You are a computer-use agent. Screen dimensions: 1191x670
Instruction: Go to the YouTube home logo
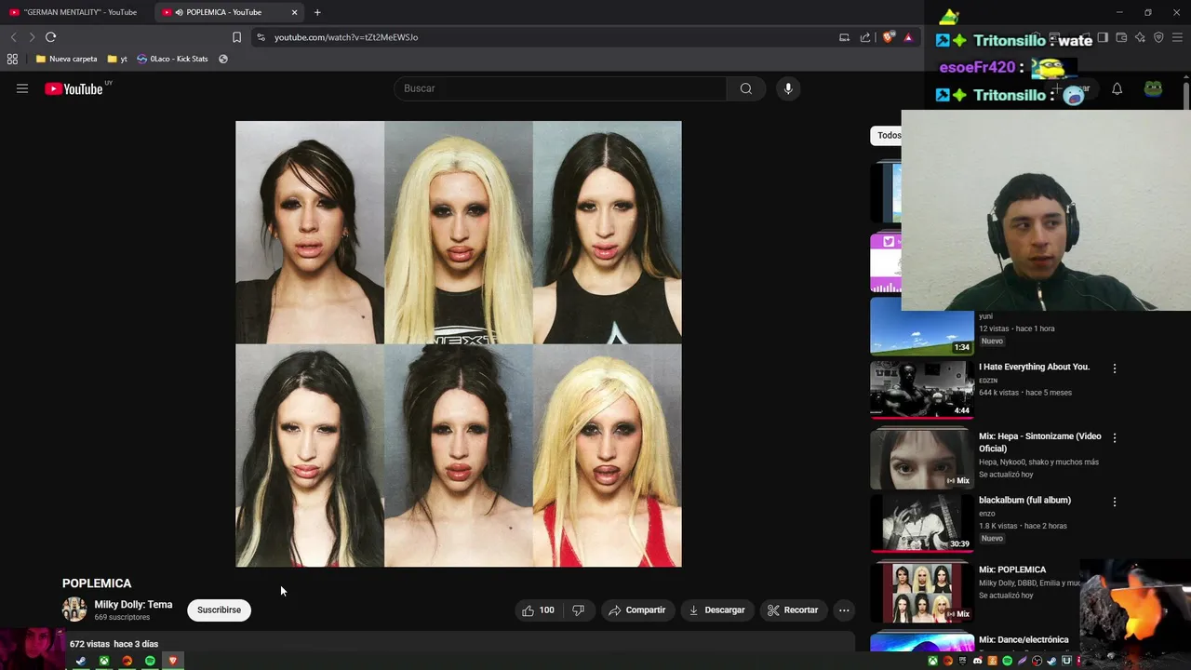pos(74,88)
